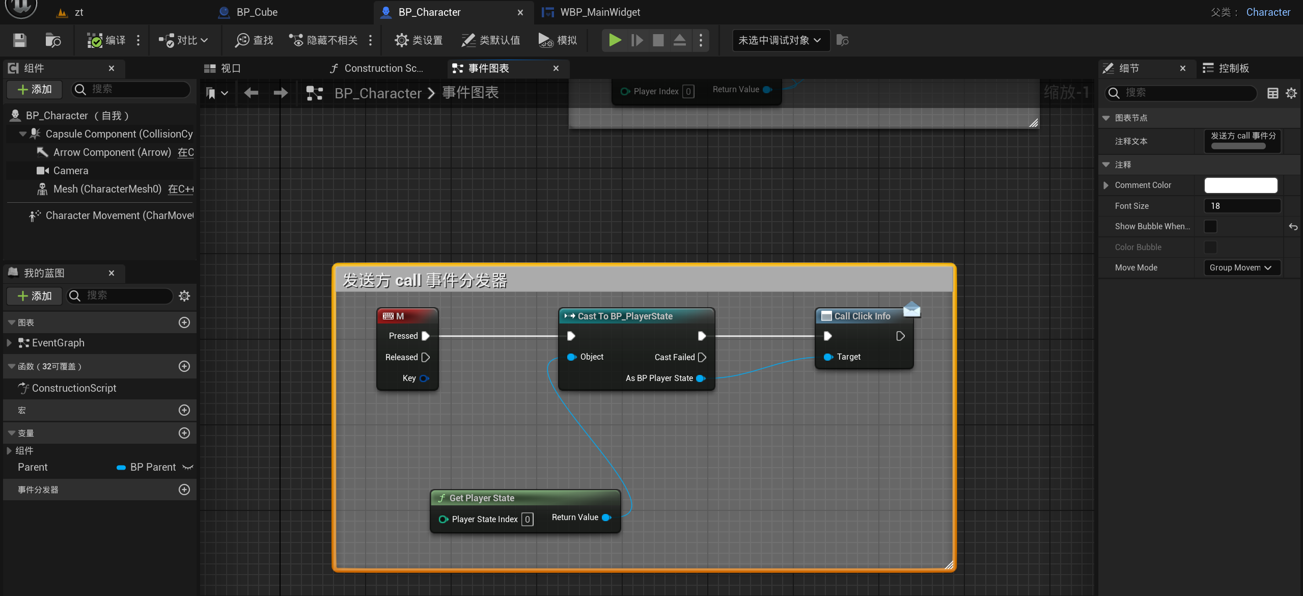Click the graph navigate back arrow
This screenshot has height=596, width=1303.
251,93
